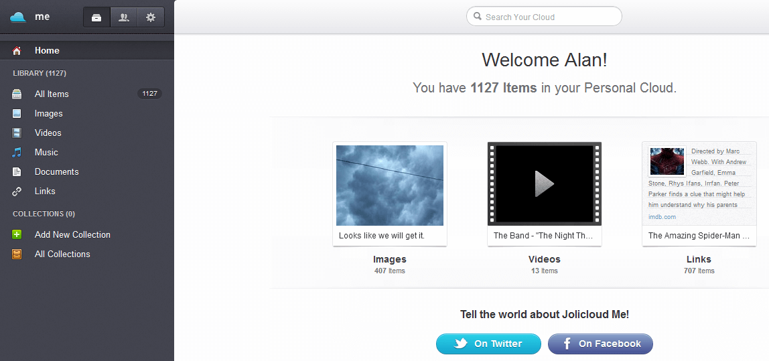Click the Home house icon in sidebar

coord(17,51)
